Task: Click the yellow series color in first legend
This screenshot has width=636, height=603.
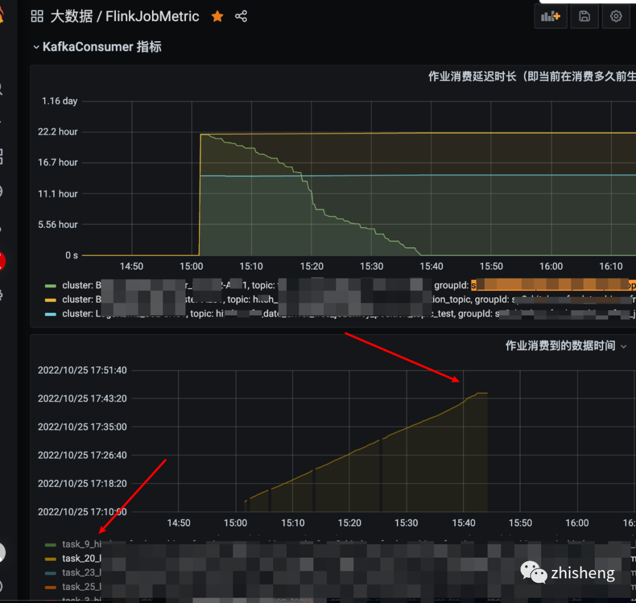Action: [50, 300]
